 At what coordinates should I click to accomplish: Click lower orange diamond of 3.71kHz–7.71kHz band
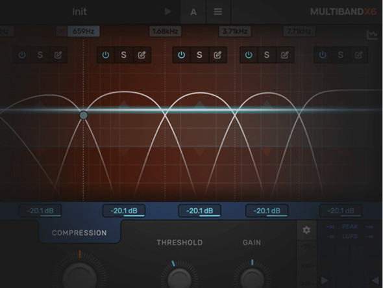[267, 151]
